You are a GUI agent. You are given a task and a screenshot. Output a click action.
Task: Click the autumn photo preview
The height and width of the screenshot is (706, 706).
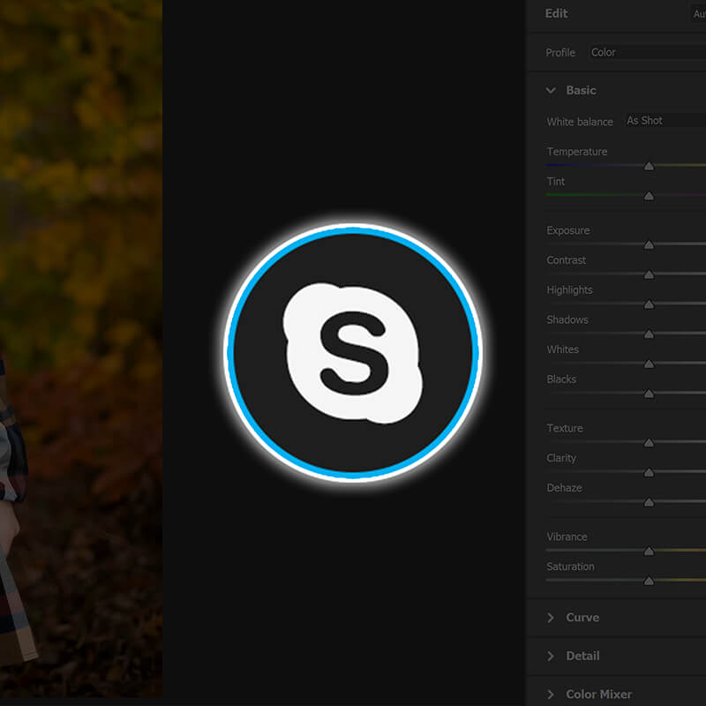click(81, 349)
